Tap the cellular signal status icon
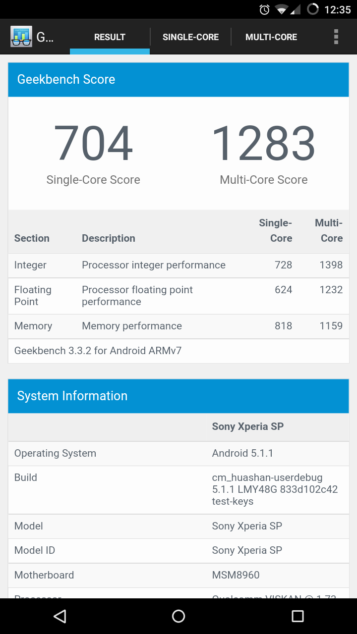This screenshot has height=634, width=357. pyautogui.click(x=296, y=9)
